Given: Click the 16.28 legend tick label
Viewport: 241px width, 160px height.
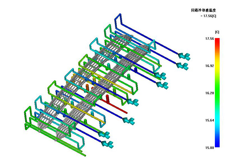Looking at the screenshot, I should [x=210, y=93].
